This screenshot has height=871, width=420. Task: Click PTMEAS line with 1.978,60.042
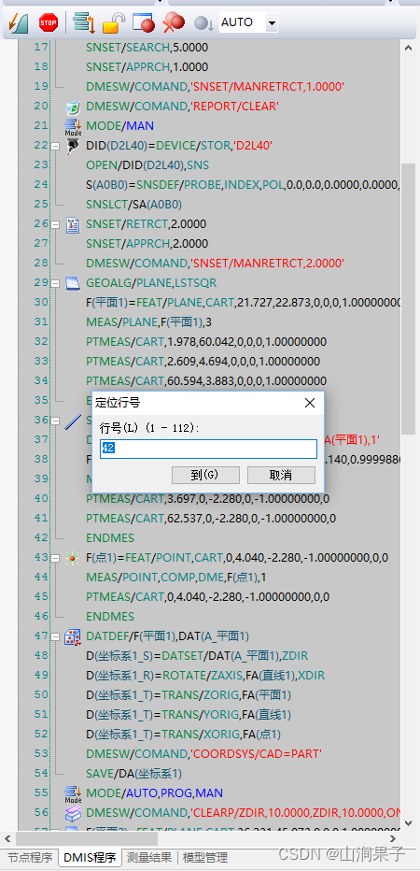206,342
